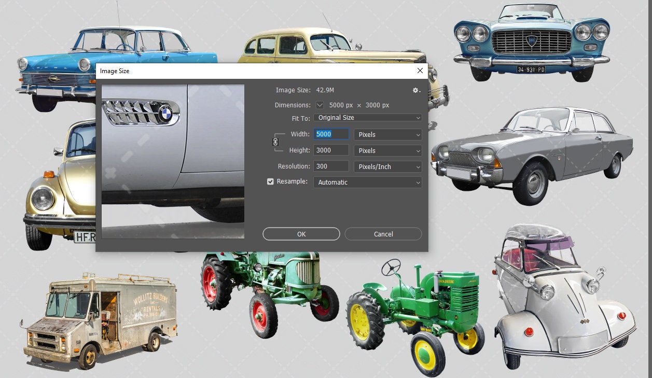Open the Image Size options gear menu

pos(415,90)
